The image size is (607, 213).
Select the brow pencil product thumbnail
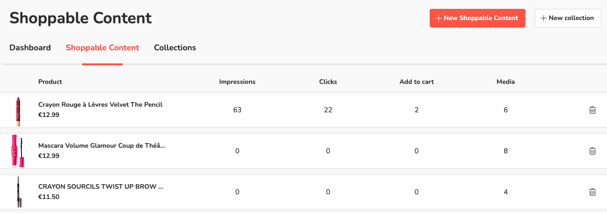(19, 192)
